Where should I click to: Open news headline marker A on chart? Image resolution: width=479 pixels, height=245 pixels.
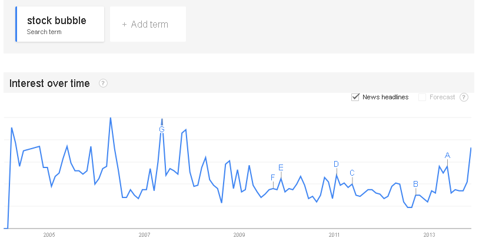[x=447, y=155]
